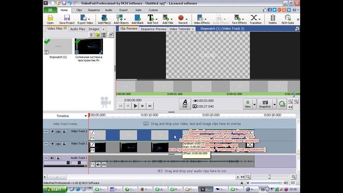Viewport: 343px width, 193px height.
Task: Click Save Project in the toolbar
Action: [66, 19]
